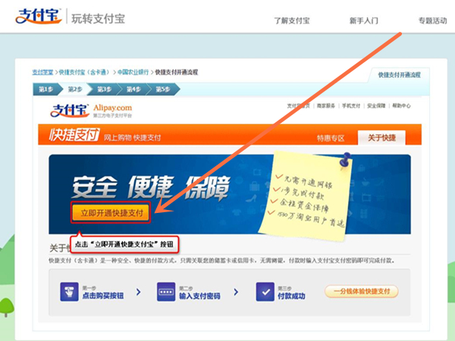Go to step 第3步

pyautogui.click(x=104, y=89)
